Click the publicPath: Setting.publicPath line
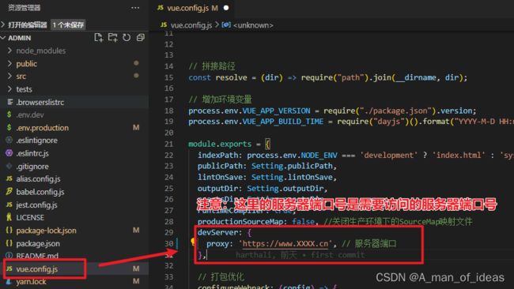This screenshot has width=514, height=289. coord(267,167)
